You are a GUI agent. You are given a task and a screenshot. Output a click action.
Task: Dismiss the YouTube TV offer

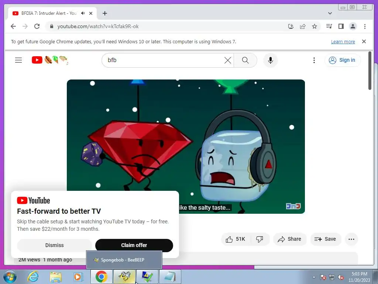tap(55, 245)
